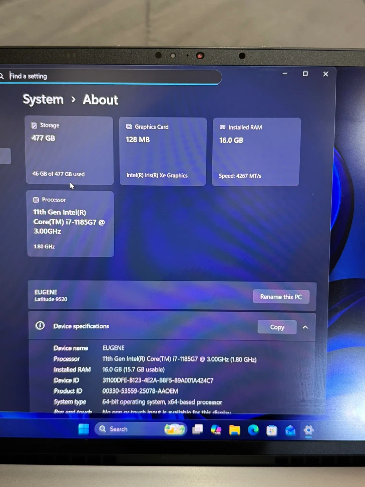Viewport: 365px width, 487px height.
Task: Launch Microsoft 365 Copilot from taskbar
Action: coord(216,430)
